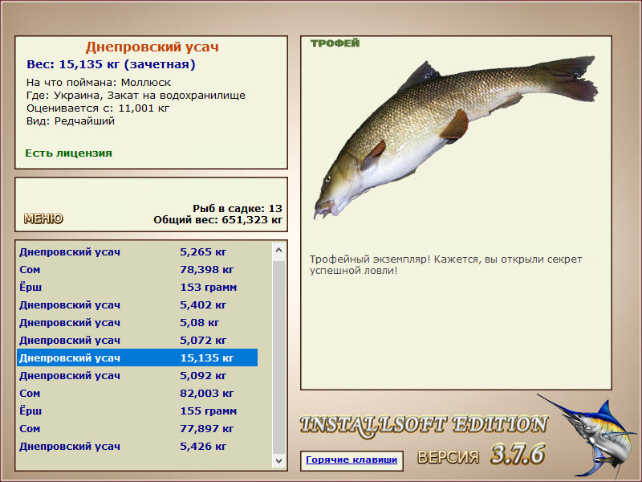Viewport: 642px width, 482px height.
Task: Select highlighted Днепровский усач 15,135 кг row
Action: [x=137, y=357]
